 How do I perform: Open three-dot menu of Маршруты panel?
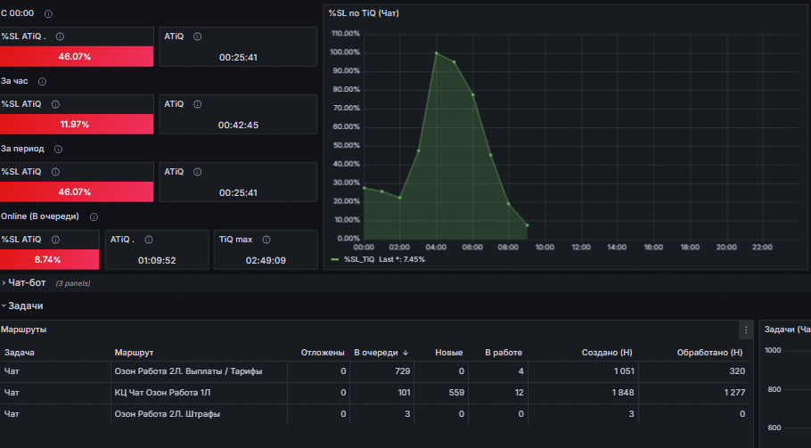coord(746,330)
